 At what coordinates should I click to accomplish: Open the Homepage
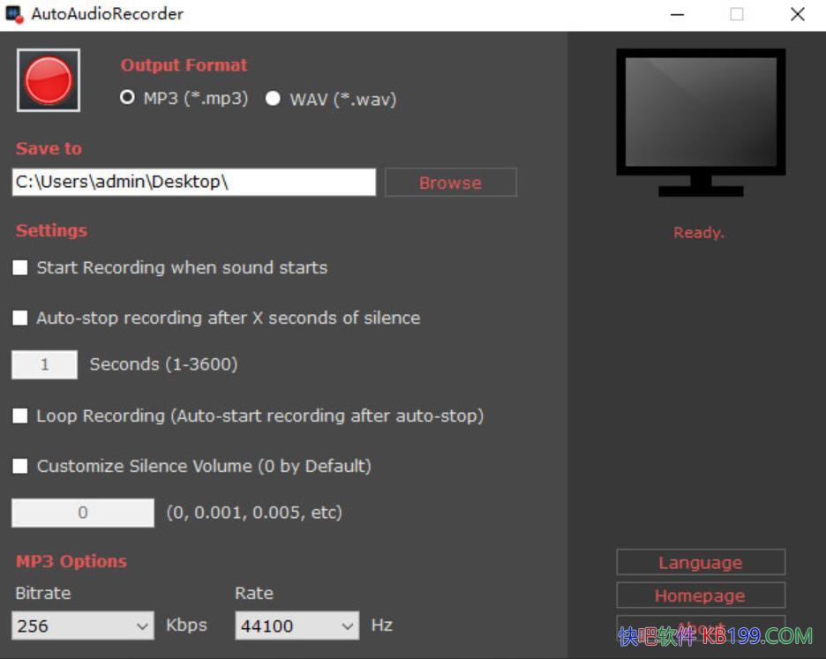pos(700,595)
